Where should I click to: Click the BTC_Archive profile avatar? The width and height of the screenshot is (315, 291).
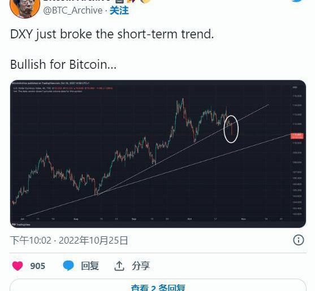pos(25,8)
